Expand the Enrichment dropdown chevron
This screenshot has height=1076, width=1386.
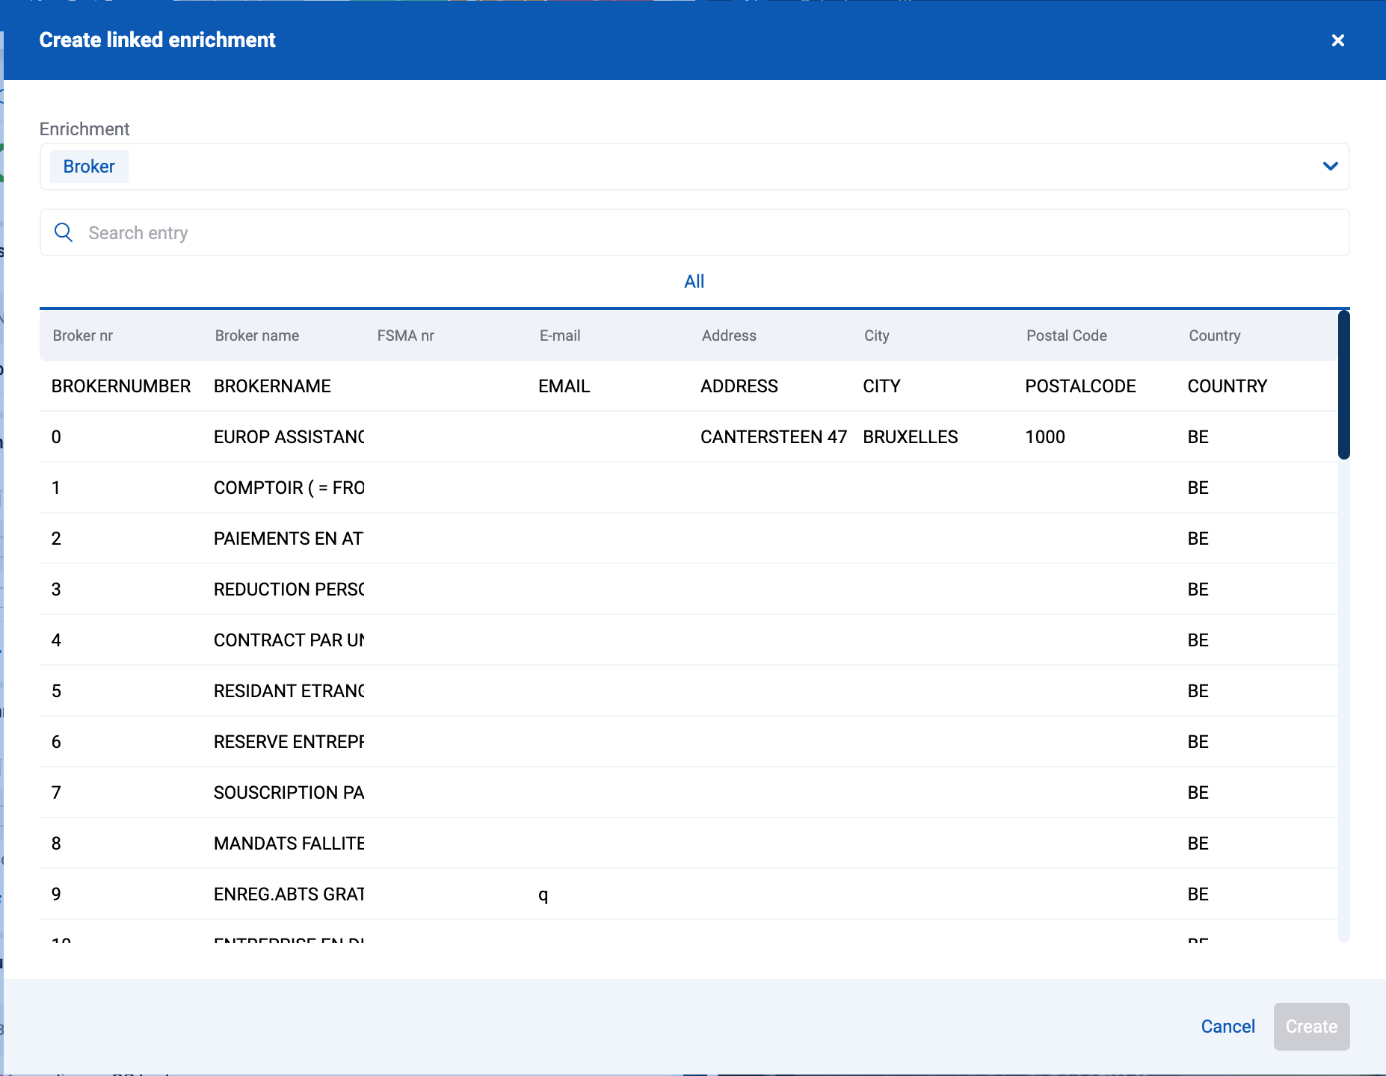tap(1330, 167)
